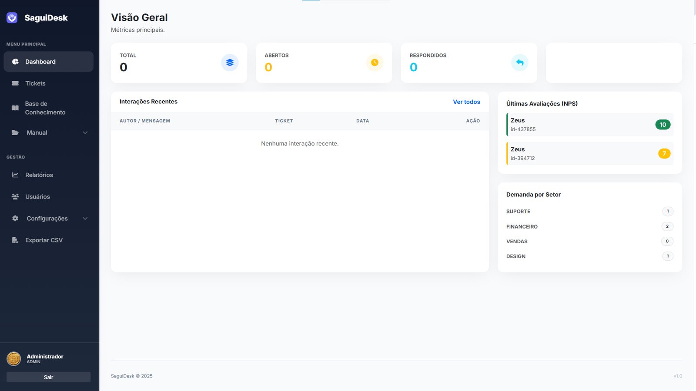Open the Tickets menu item
The height and width of the screenshot is (391, 696).
pos(35,83)
